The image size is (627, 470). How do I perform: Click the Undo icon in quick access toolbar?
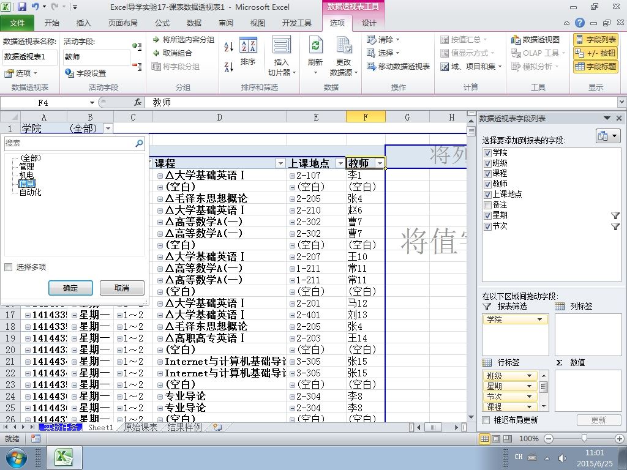[x=35, y=7]
